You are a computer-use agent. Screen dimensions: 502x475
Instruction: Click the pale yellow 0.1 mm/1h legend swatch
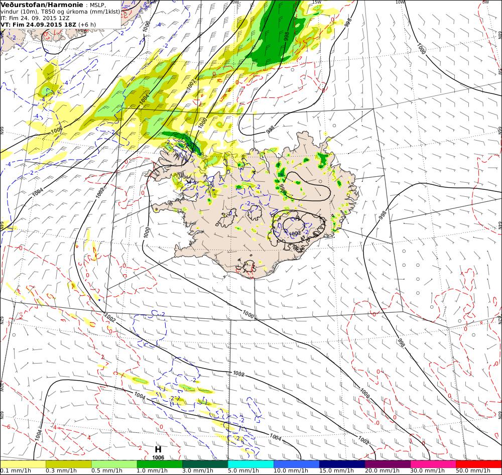tap(23, 464)
